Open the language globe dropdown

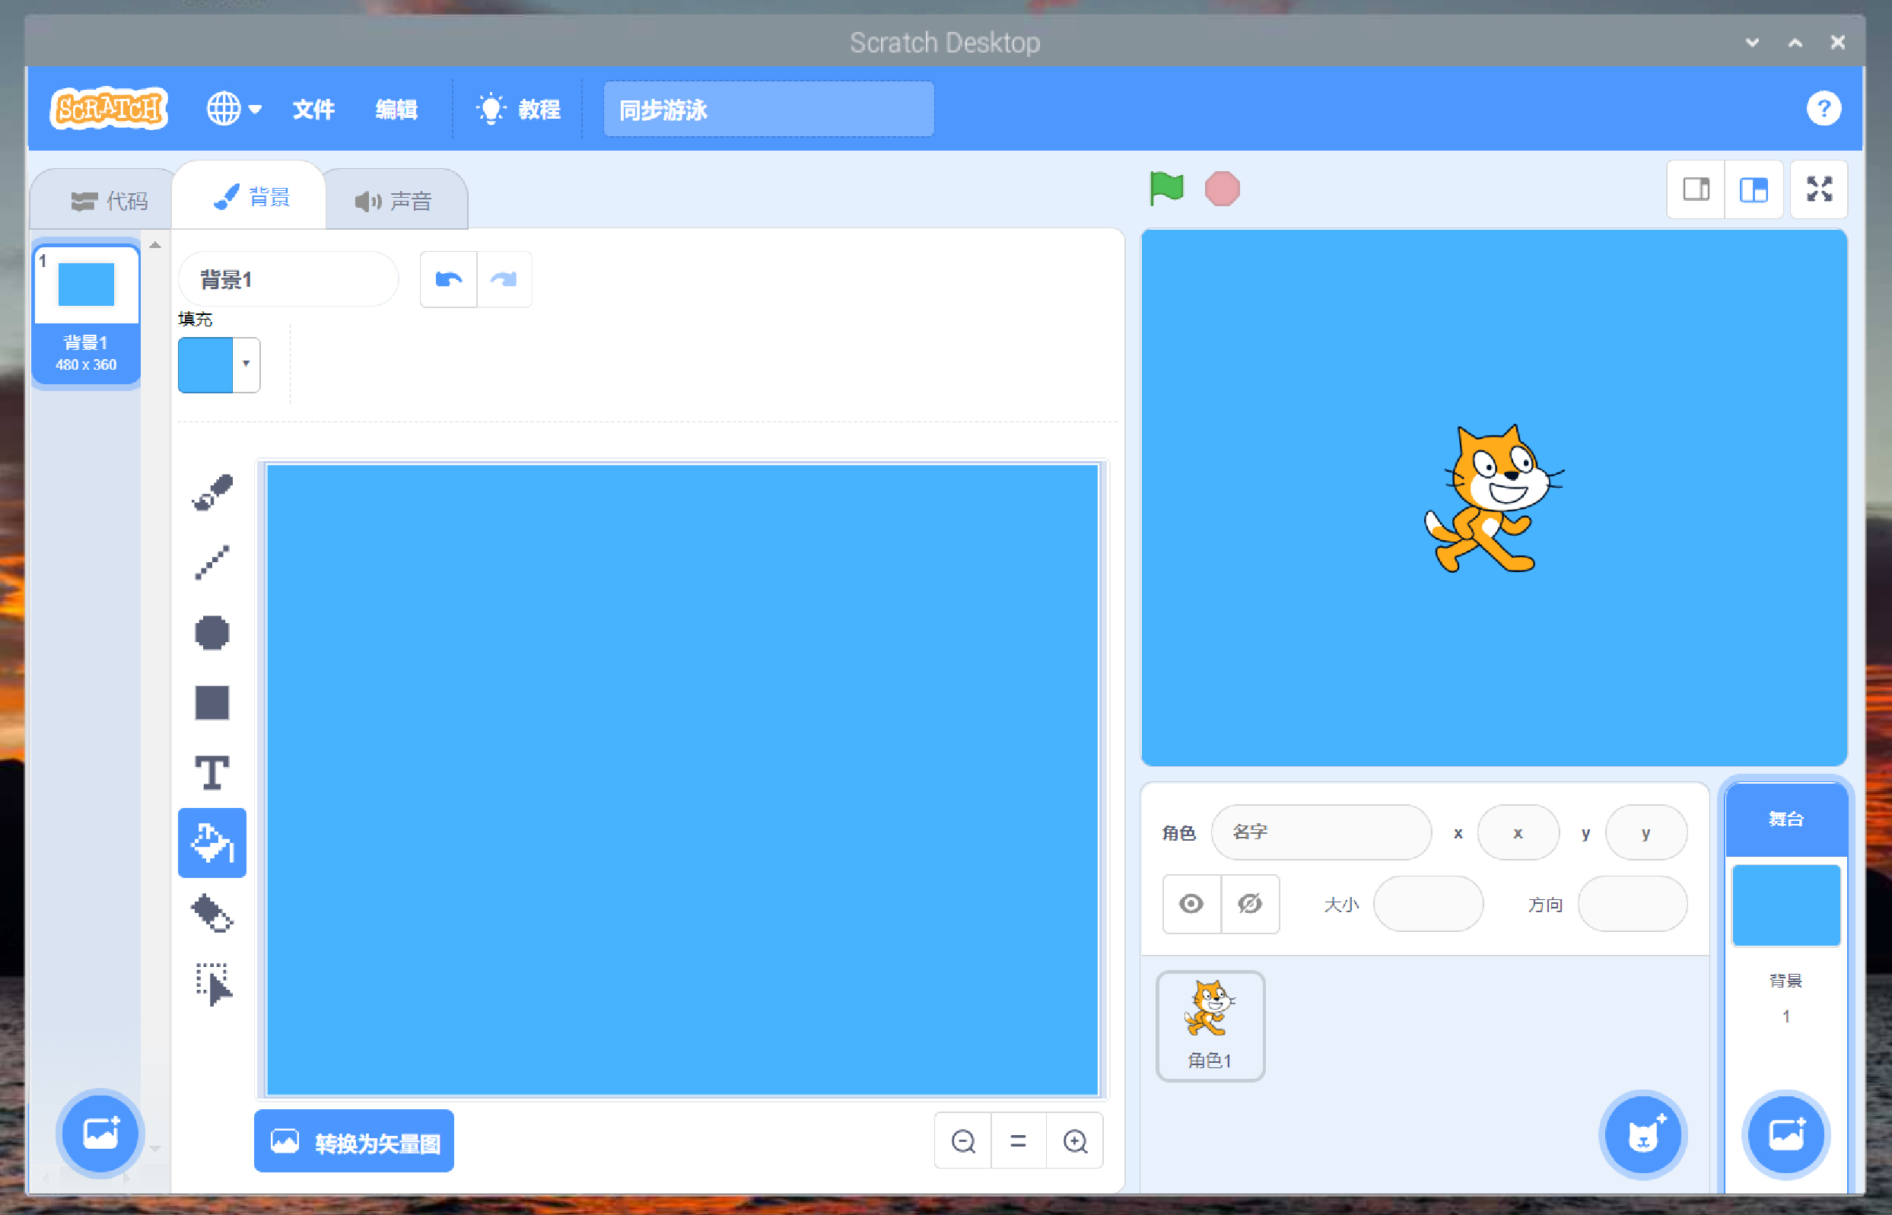(x=234, y=109)
